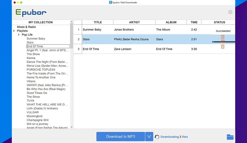Open settings with the gear icon
This screenshot has width=247, height=143.
(x=230, y=12)
